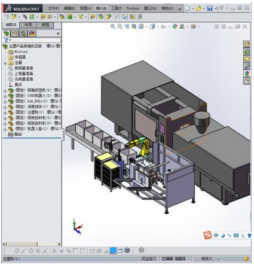Expand manager tabs double-chevron

[x=58, y=33]
